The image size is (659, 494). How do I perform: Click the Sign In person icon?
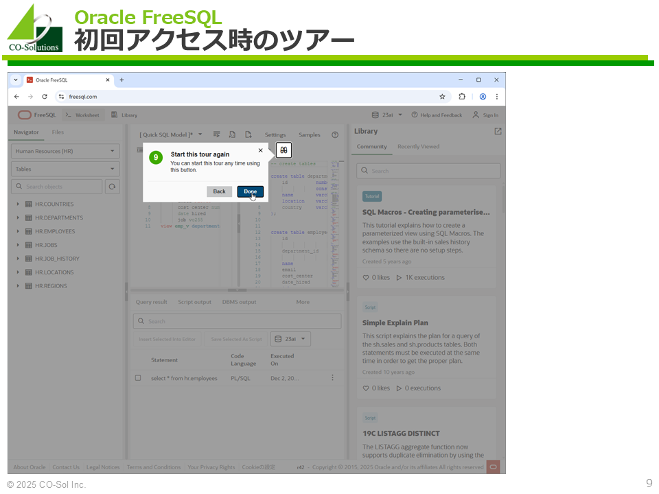coord(476,115)
